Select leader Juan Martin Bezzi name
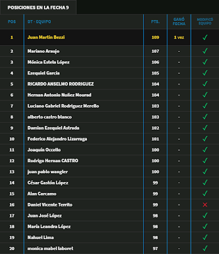 pyautogui.click(x=46, y=37)
